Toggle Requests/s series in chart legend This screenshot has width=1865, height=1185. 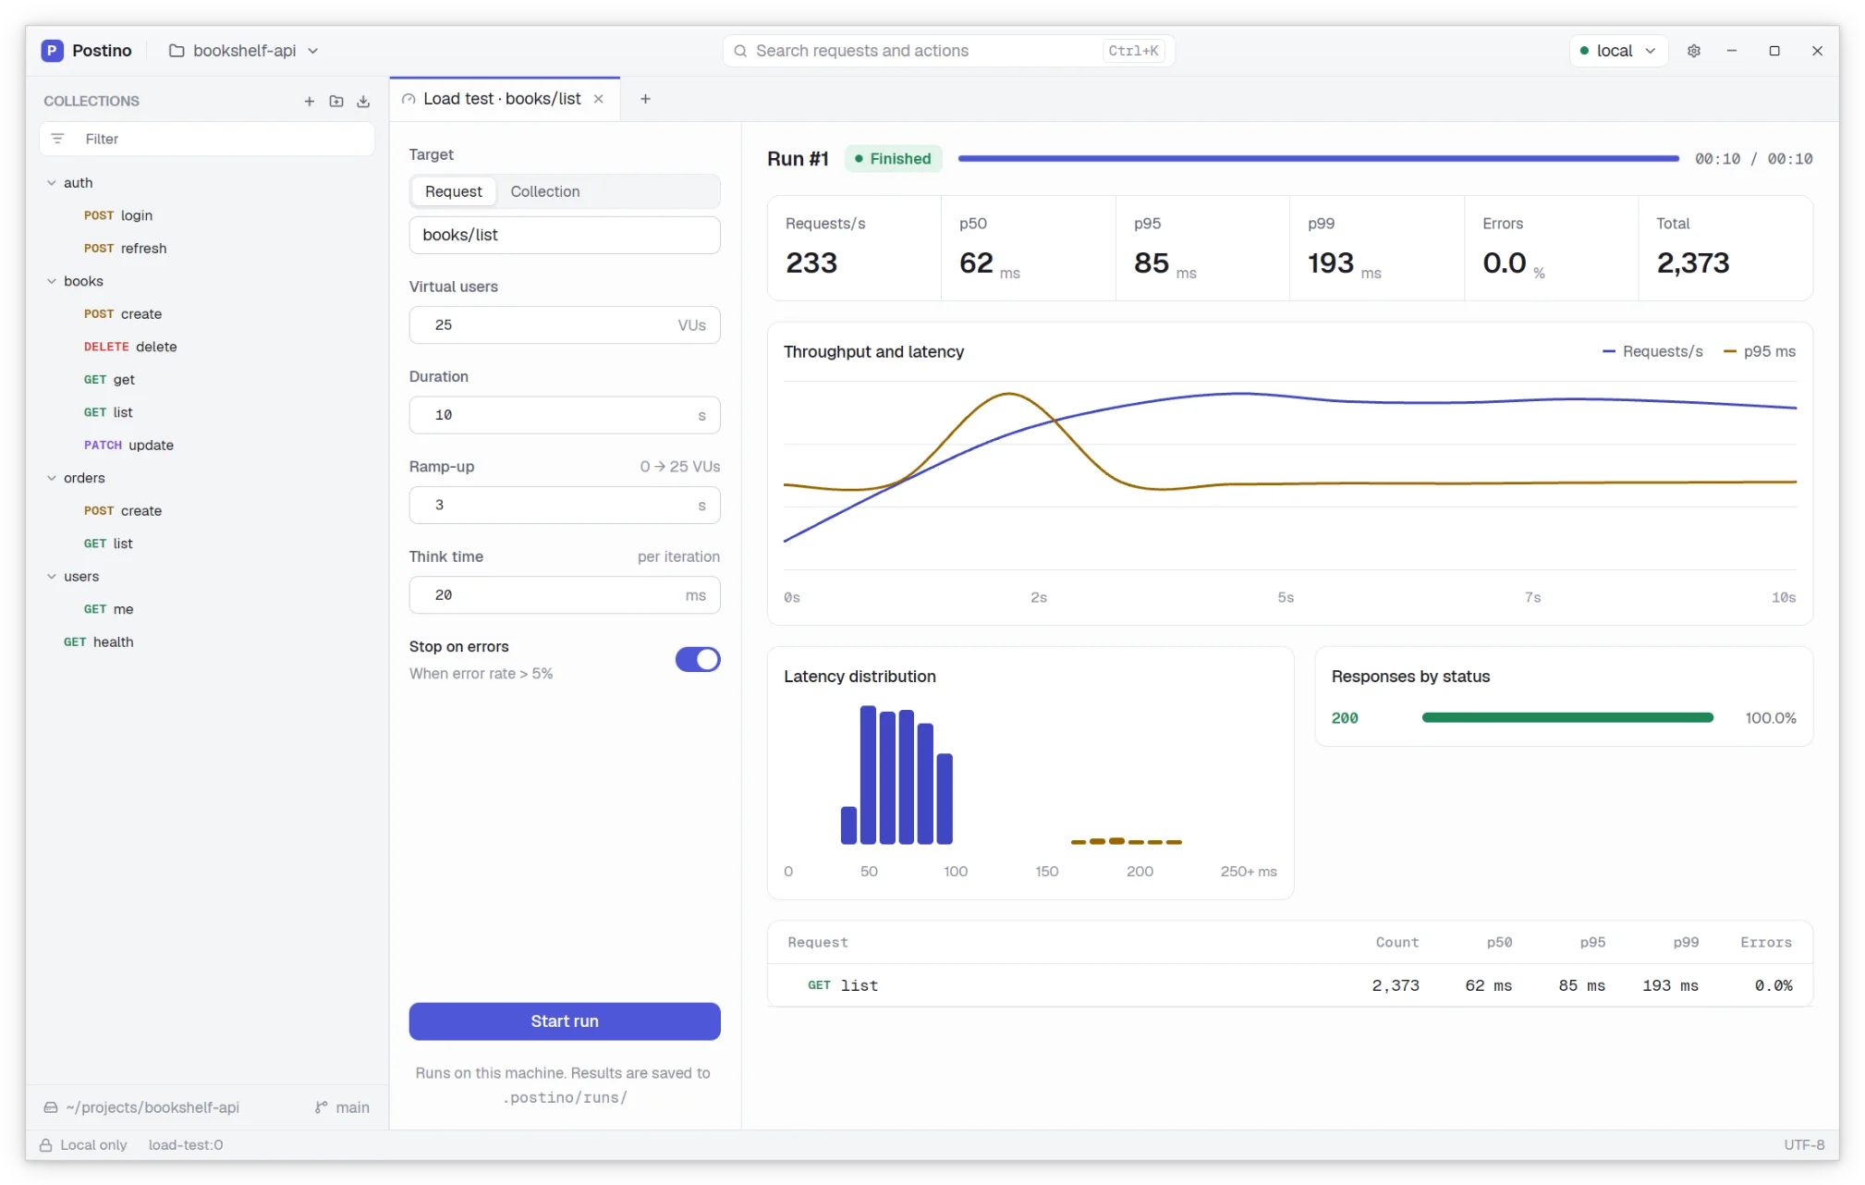point(1652,351)
